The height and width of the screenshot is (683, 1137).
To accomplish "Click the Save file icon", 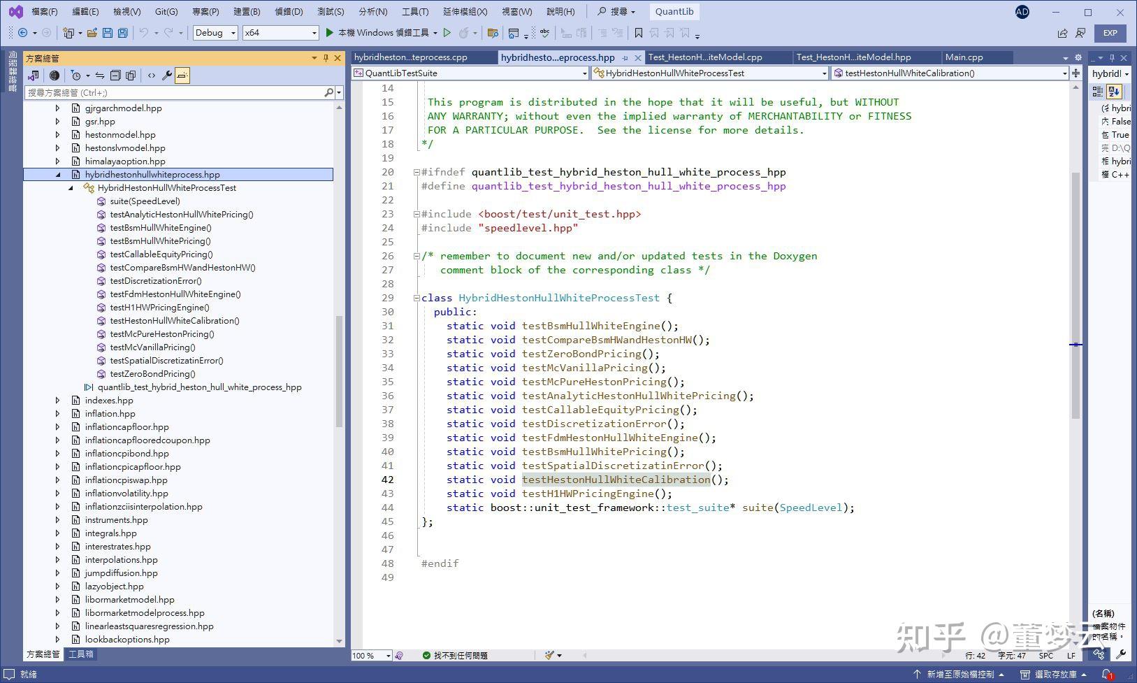I will [107, 33].
